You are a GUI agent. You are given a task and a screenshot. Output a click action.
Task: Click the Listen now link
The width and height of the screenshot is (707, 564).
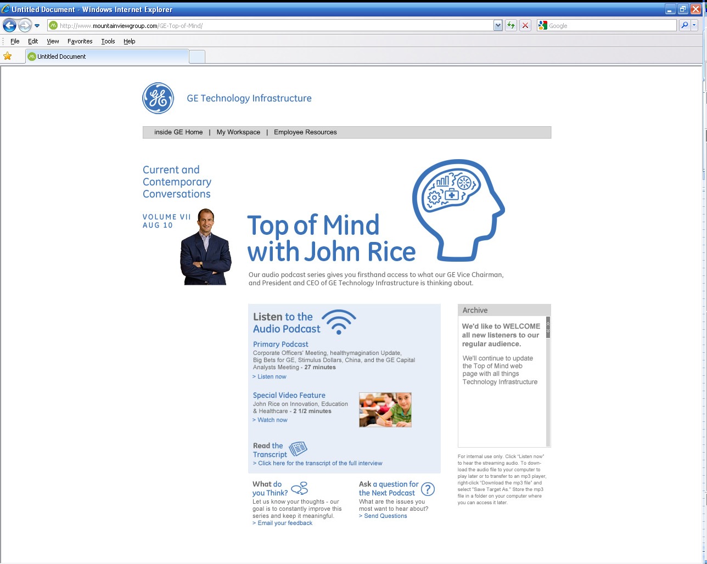272,377
